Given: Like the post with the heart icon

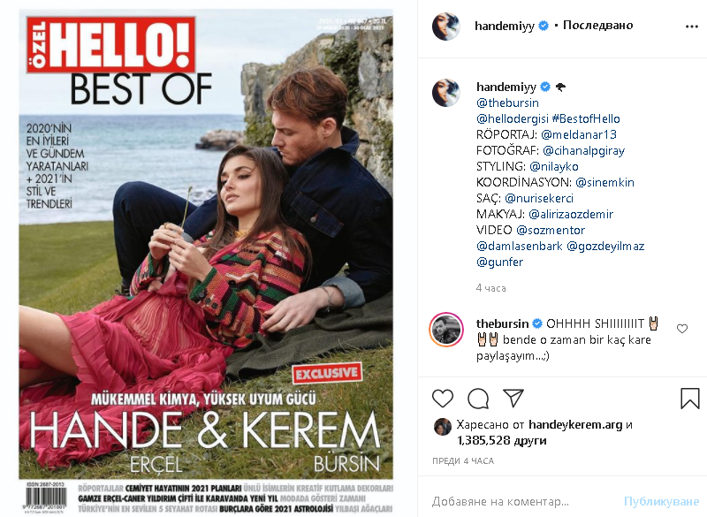Looking at the screenshot, I should coord(443,399).
